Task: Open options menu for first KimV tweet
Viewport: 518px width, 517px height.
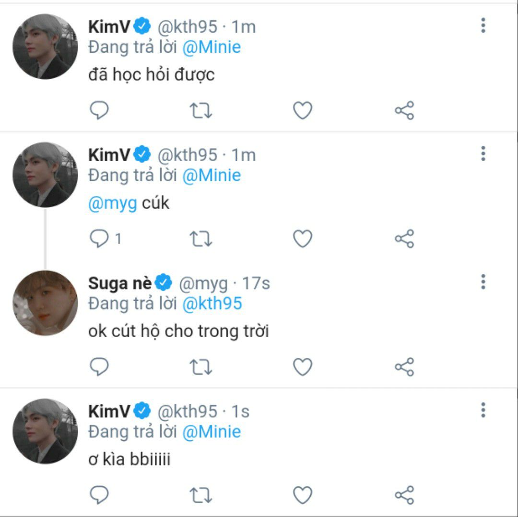Action: [483, 25]
